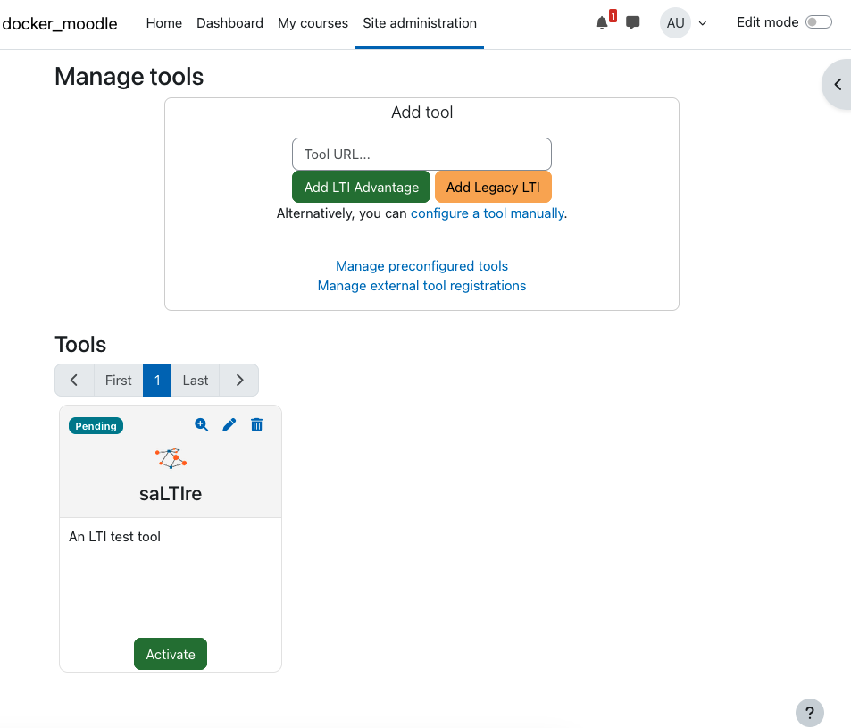Viewport: 851px width, 728px height.
Task: Open Manage external tool registrations link
Action: coord(421,286)
